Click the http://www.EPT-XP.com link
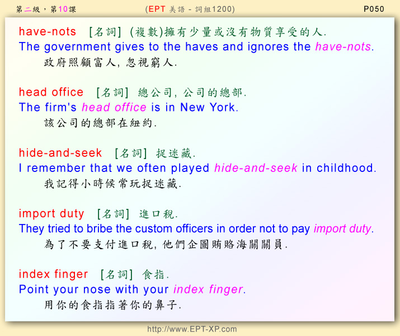Image resolution: width=400 pixels, height=336 pixels. pos(192,329)
